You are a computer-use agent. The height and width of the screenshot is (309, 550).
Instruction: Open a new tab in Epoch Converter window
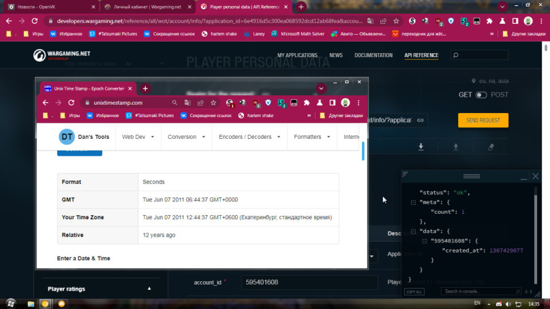click(145, 88)
